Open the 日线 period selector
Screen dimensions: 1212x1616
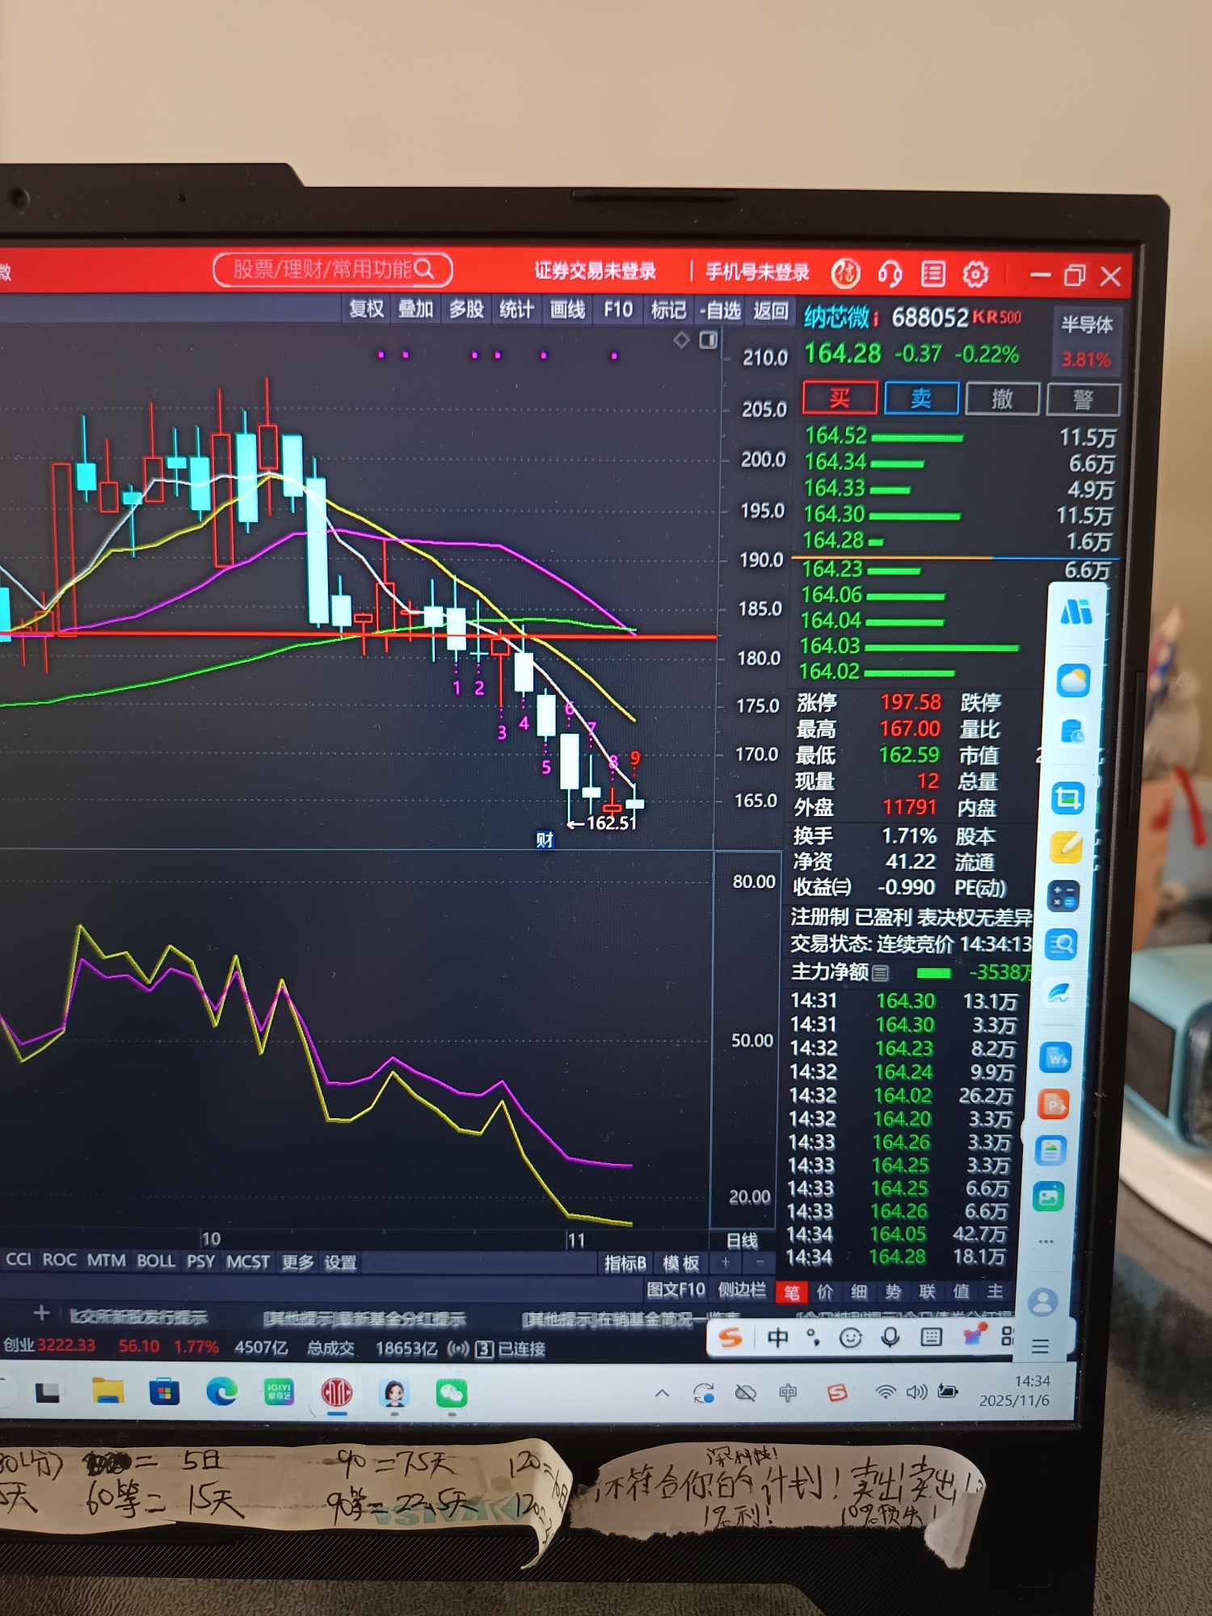[742, 1240]
